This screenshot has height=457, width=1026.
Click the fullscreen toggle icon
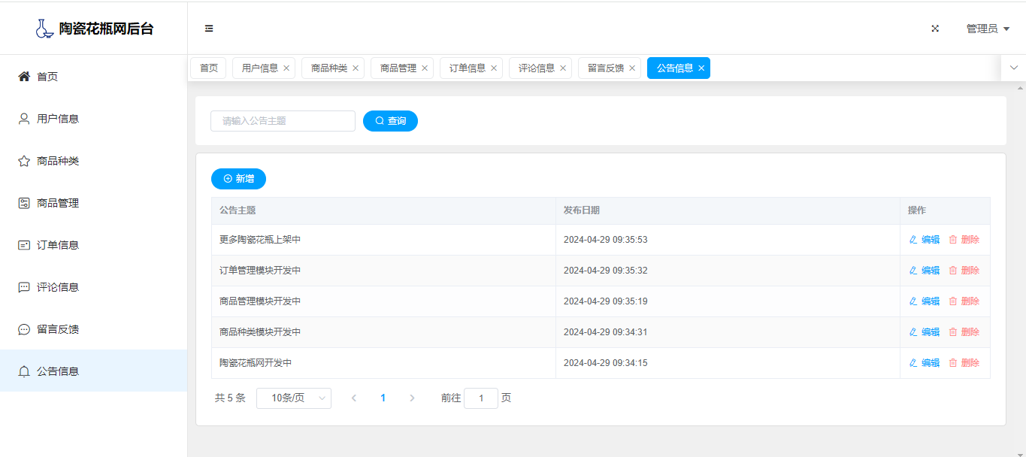(935, 29)
